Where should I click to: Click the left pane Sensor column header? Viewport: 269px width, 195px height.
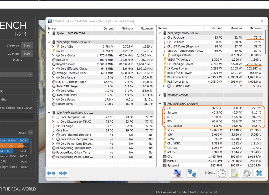(51, 28)
